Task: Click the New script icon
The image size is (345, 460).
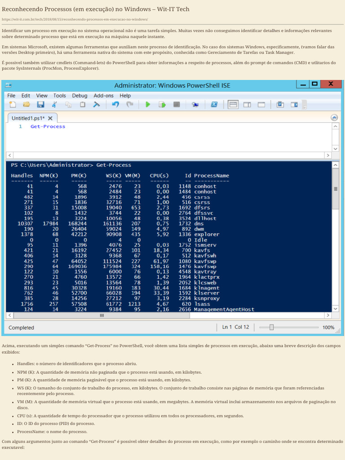Action: coord(13,105)
